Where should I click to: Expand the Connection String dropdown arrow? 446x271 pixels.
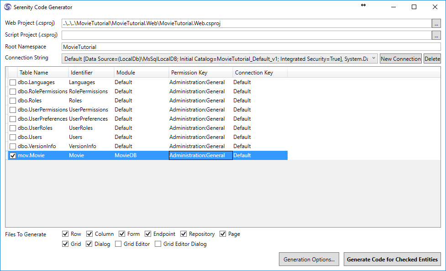pos(373,58)
